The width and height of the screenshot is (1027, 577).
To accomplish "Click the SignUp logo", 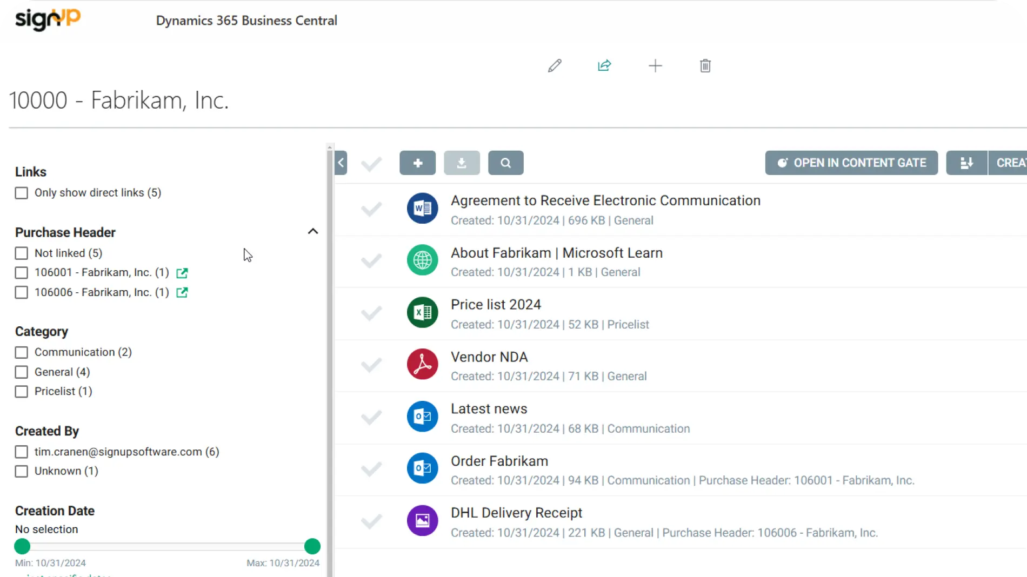I will pos(48,19).
